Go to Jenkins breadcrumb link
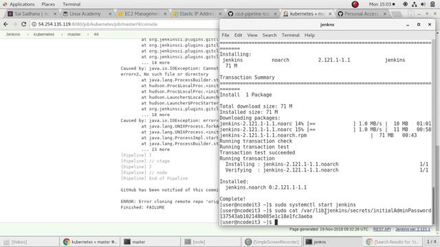 [x=13, y=34]
